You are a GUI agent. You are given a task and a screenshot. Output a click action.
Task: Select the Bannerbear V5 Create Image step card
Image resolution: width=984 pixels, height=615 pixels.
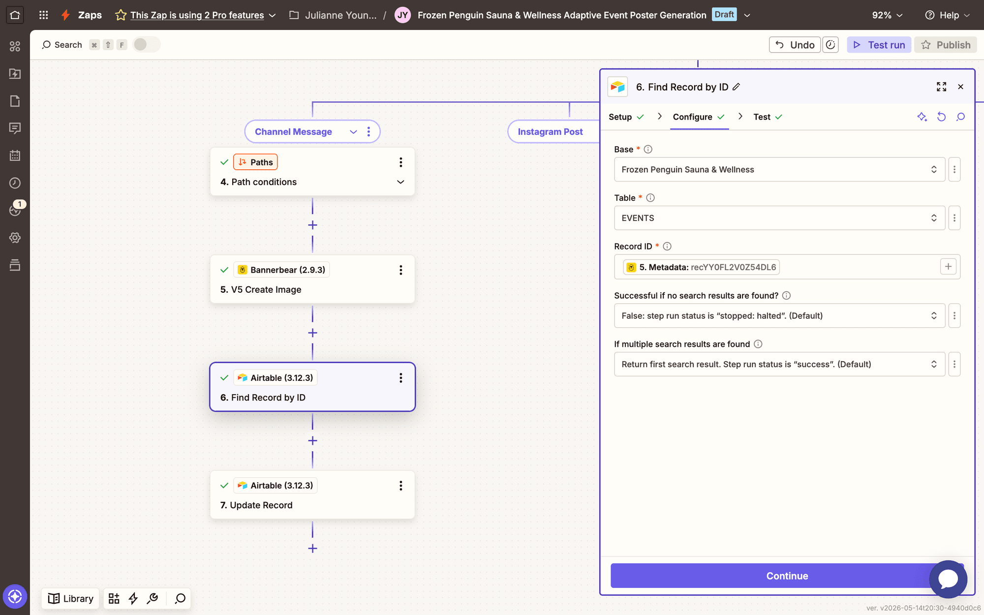(312, 279)
